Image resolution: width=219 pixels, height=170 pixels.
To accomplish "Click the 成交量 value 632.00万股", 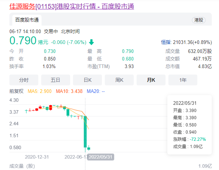I will (x=200, y=51).
